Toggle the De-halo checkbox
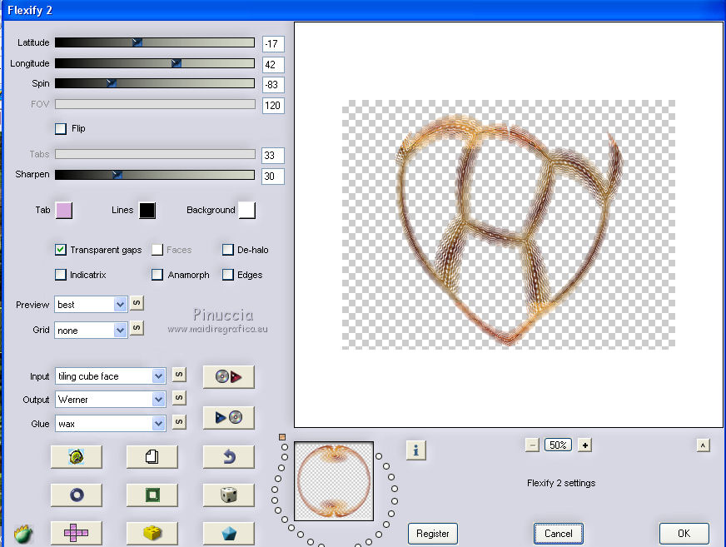Image resolution: width=726 pixels, height=547 pixels. point(228,250)
